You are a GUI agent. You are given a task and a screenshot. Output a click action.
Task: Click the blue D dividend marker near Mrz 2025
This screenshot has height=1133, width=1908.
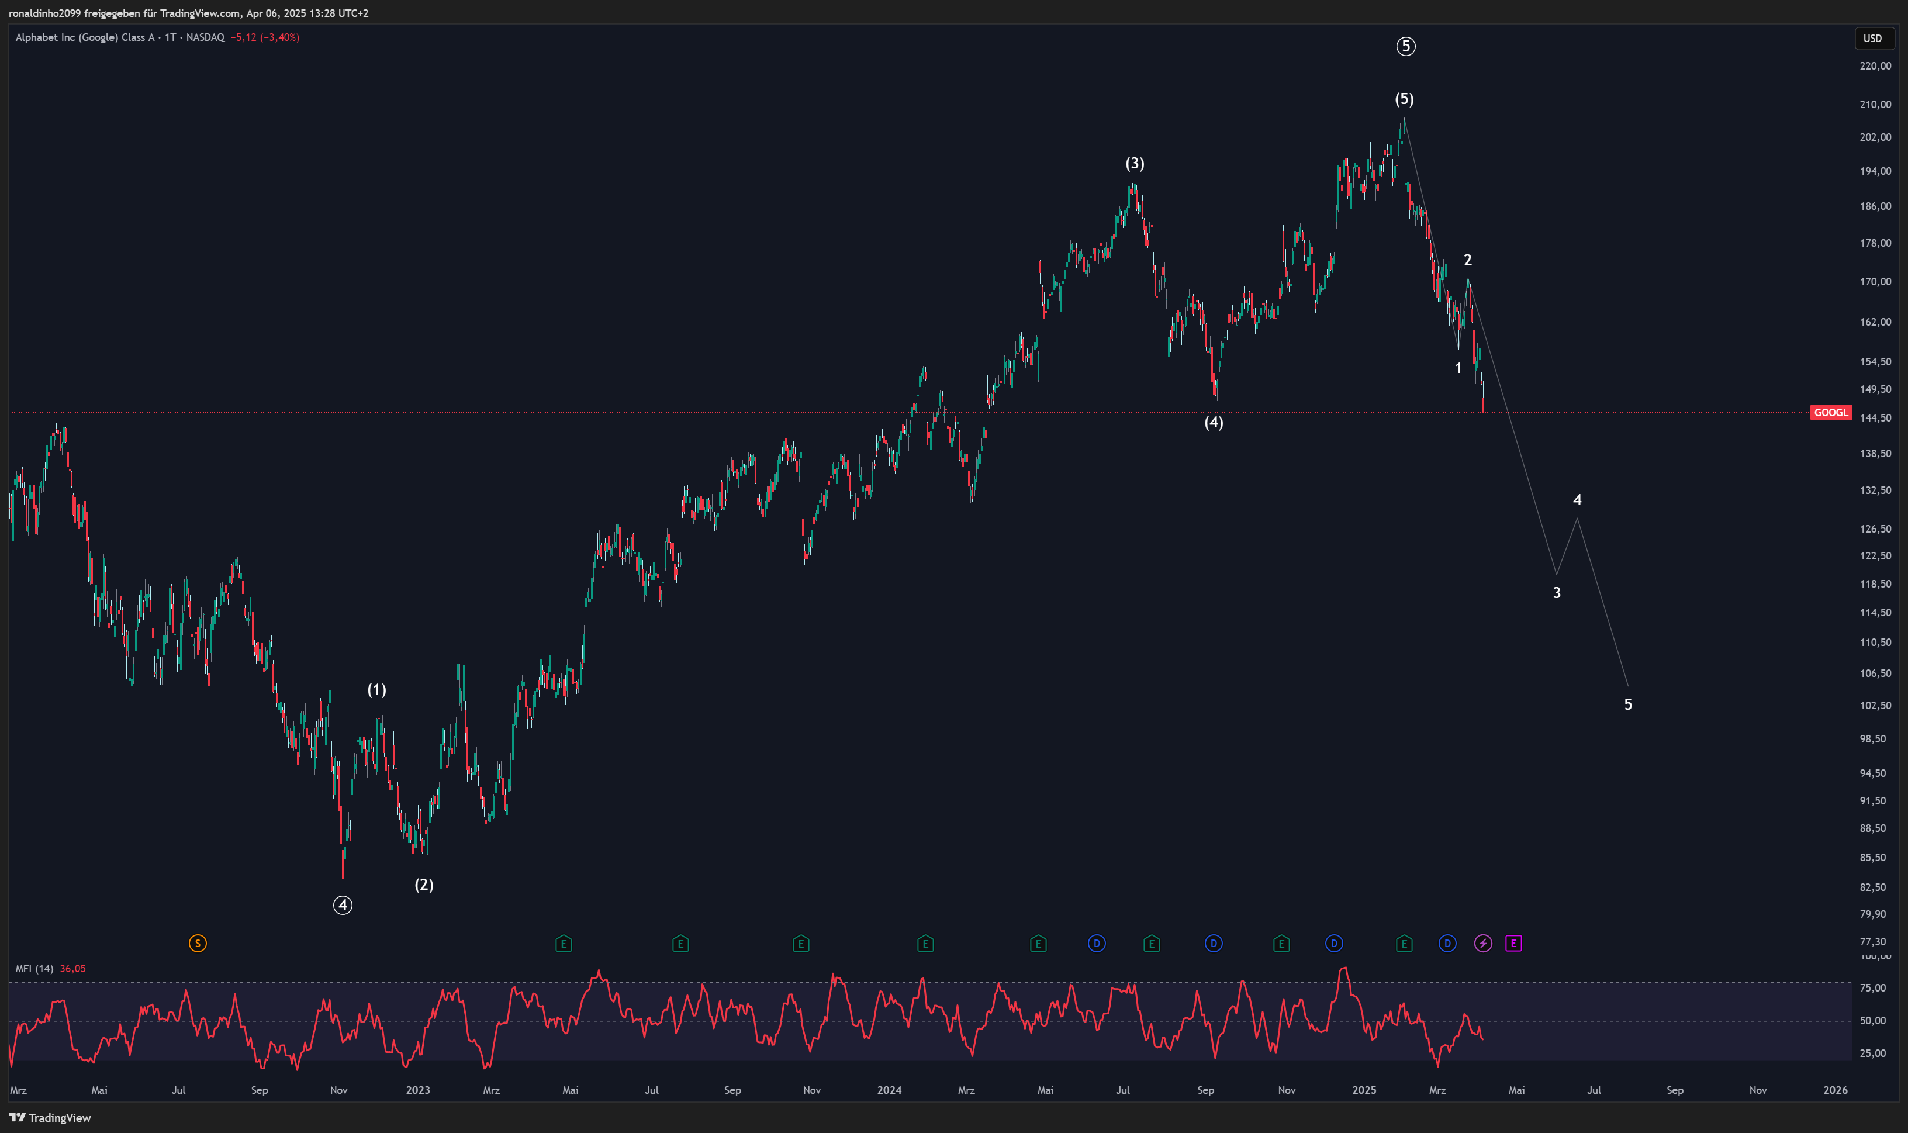(x=1447, y=944)
